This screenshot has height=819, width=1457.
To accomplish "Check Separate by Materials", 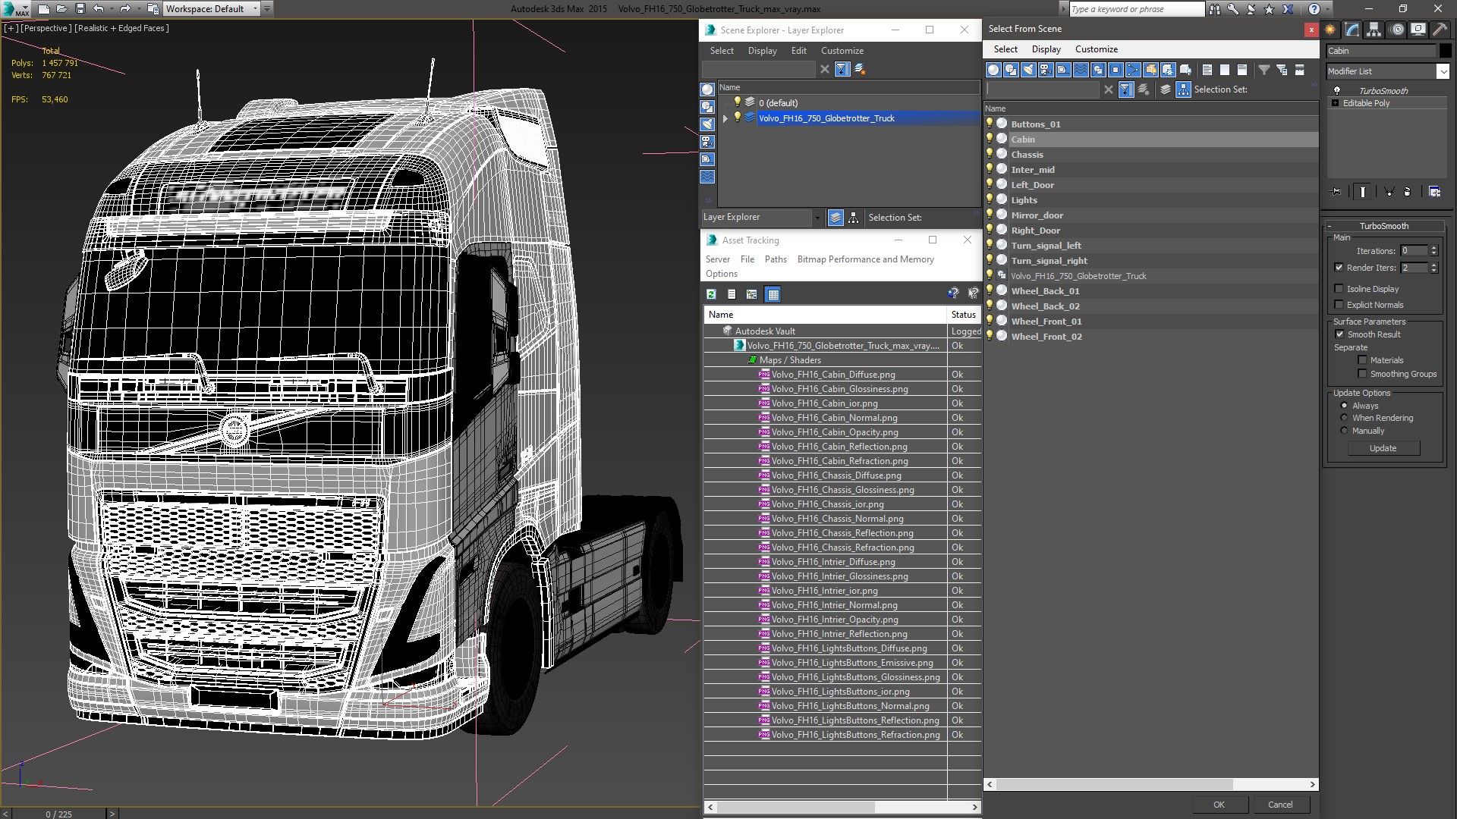I will tap(1363, 360).
